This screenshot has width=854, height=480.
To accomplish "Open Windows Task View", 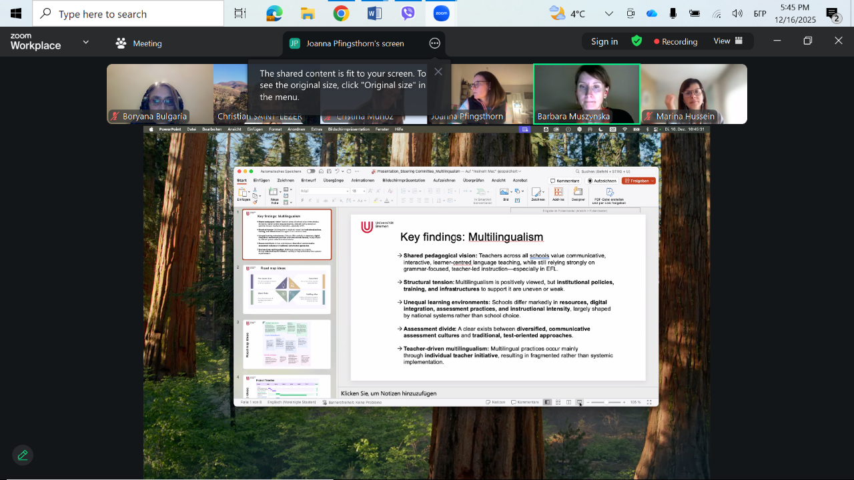I will click(x=240, y=13).
